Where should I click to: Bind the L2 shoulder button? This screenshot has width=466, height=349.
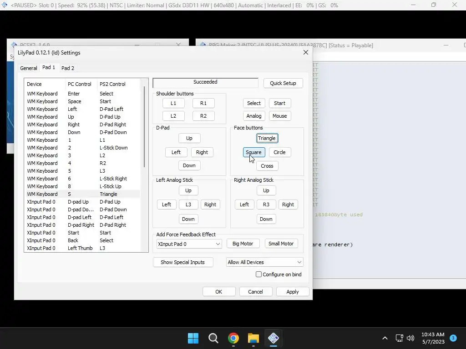tap(173, 116)
